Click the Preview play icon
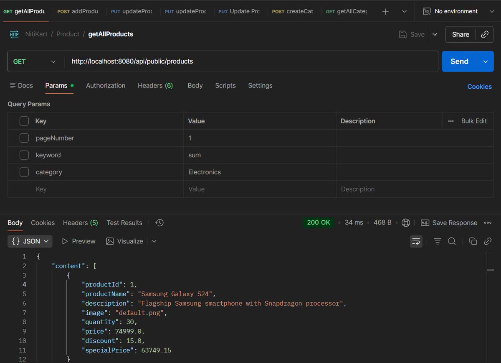This screenshot has width=501, height=363. pos(65,241)
